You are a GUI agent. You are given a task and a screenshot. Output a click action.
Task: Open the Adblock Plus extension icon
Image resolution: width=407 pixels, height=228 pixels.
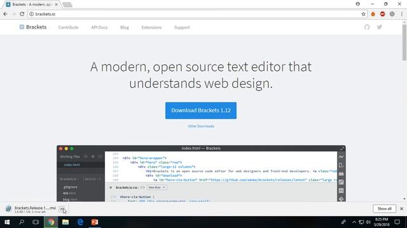point(383,14)
